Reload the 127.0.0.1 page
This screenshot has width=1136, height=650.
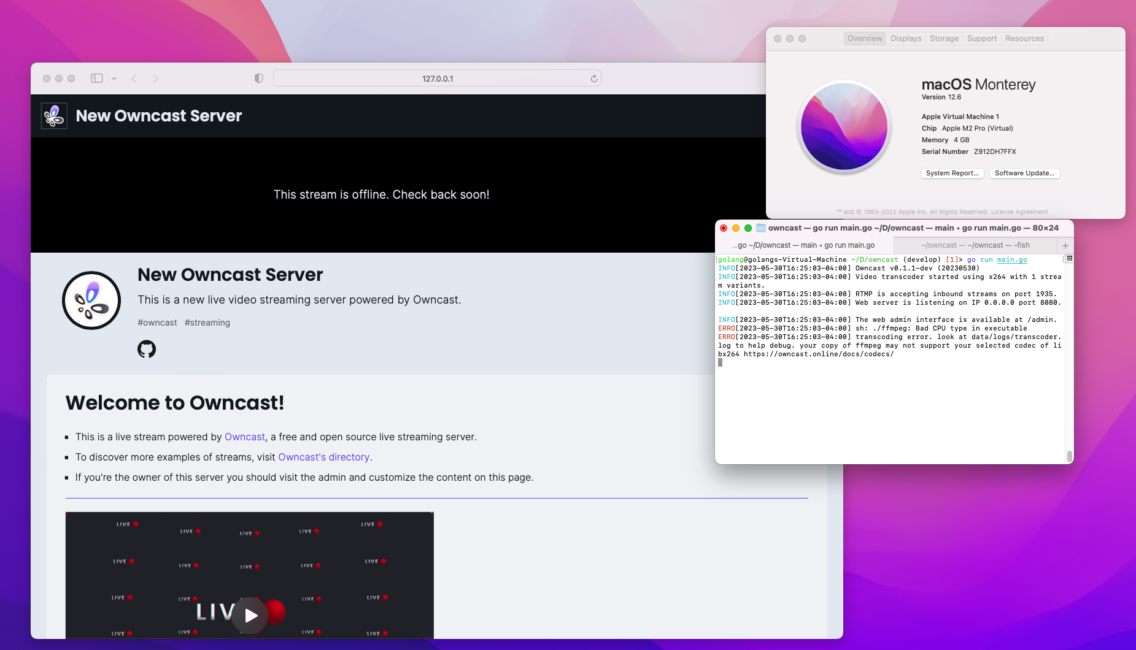tap(593, 78)
